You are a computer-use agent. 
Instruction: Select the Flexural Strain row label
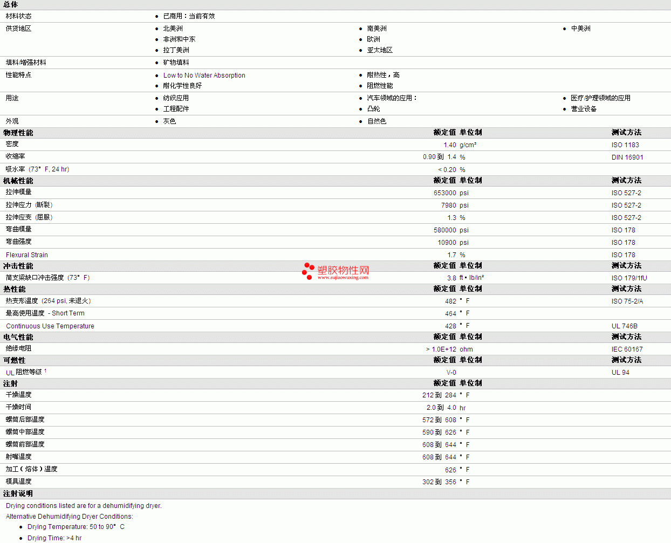27,255
